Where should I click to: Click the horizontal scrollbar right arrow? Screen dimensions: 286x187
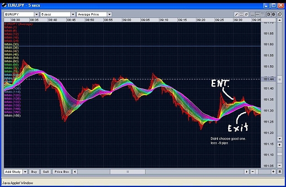point(247,172)
